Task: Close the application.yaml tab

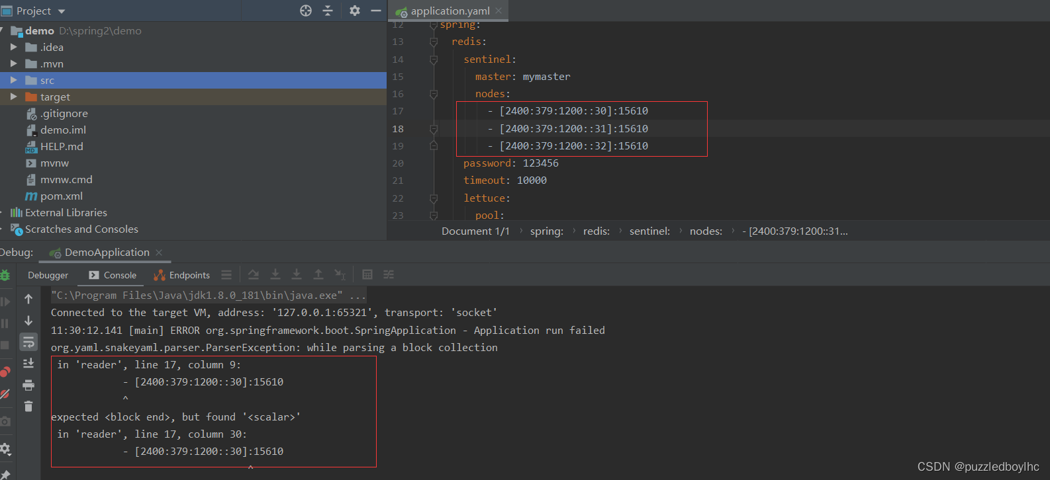Action: point(499,11)
